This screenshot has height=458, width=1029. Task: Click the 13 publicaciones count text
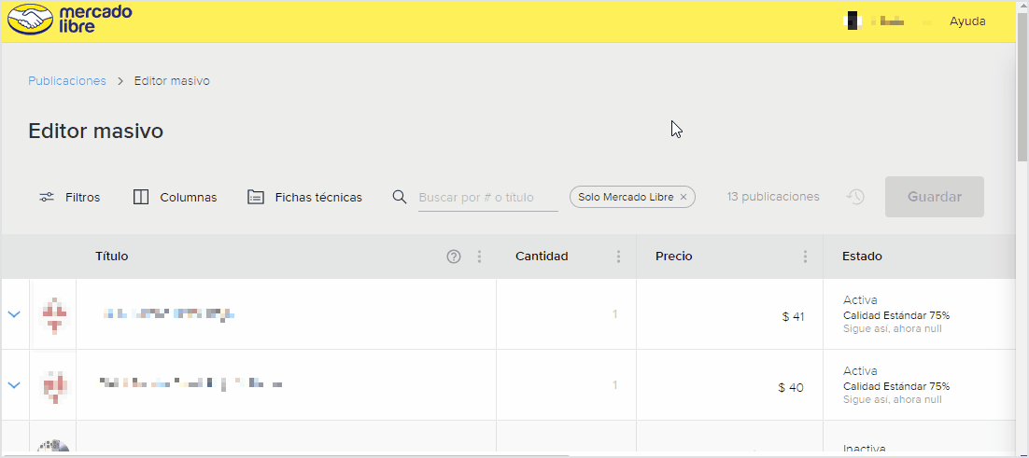tap(773, 197)
